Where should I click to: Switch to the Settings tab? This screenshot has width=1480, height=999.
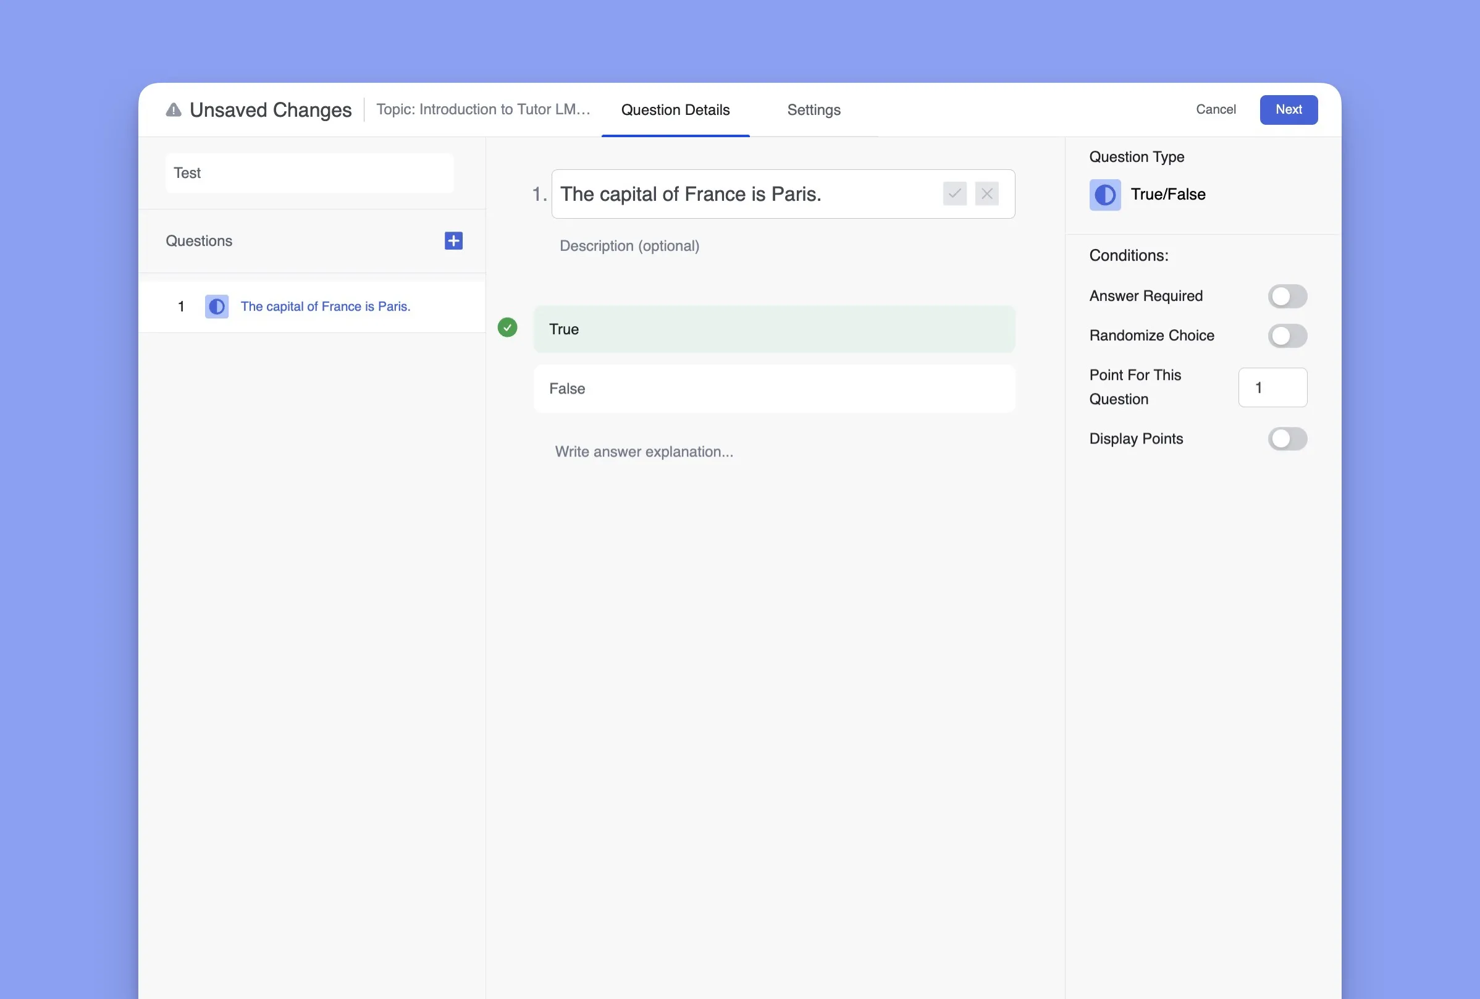click(x=814, y=110)
